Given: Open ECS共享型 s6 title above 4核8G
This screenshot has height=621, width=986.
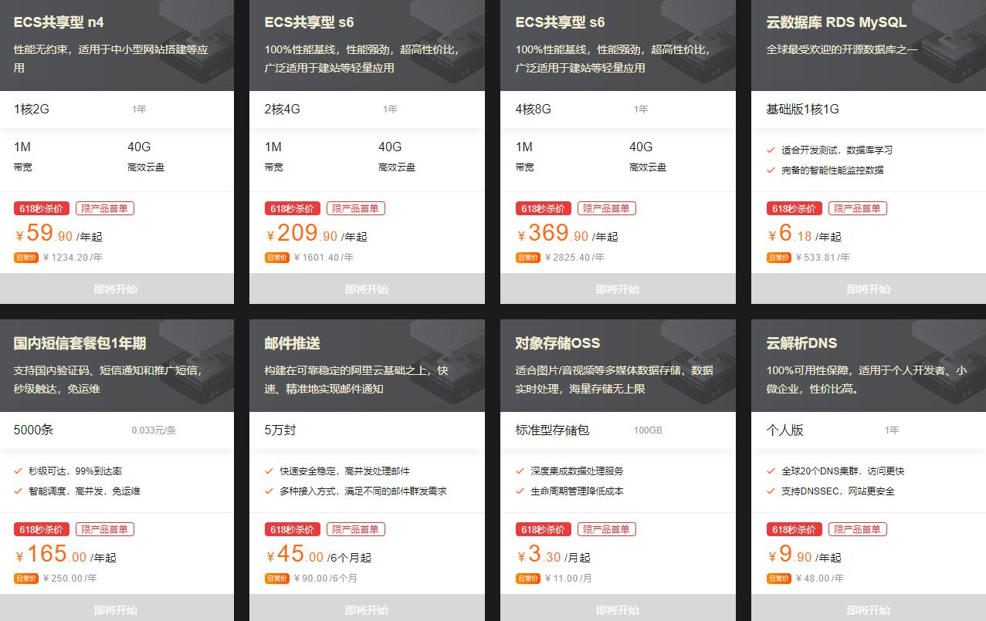Looking at the screenshot, I should click(x=561, y=22).
